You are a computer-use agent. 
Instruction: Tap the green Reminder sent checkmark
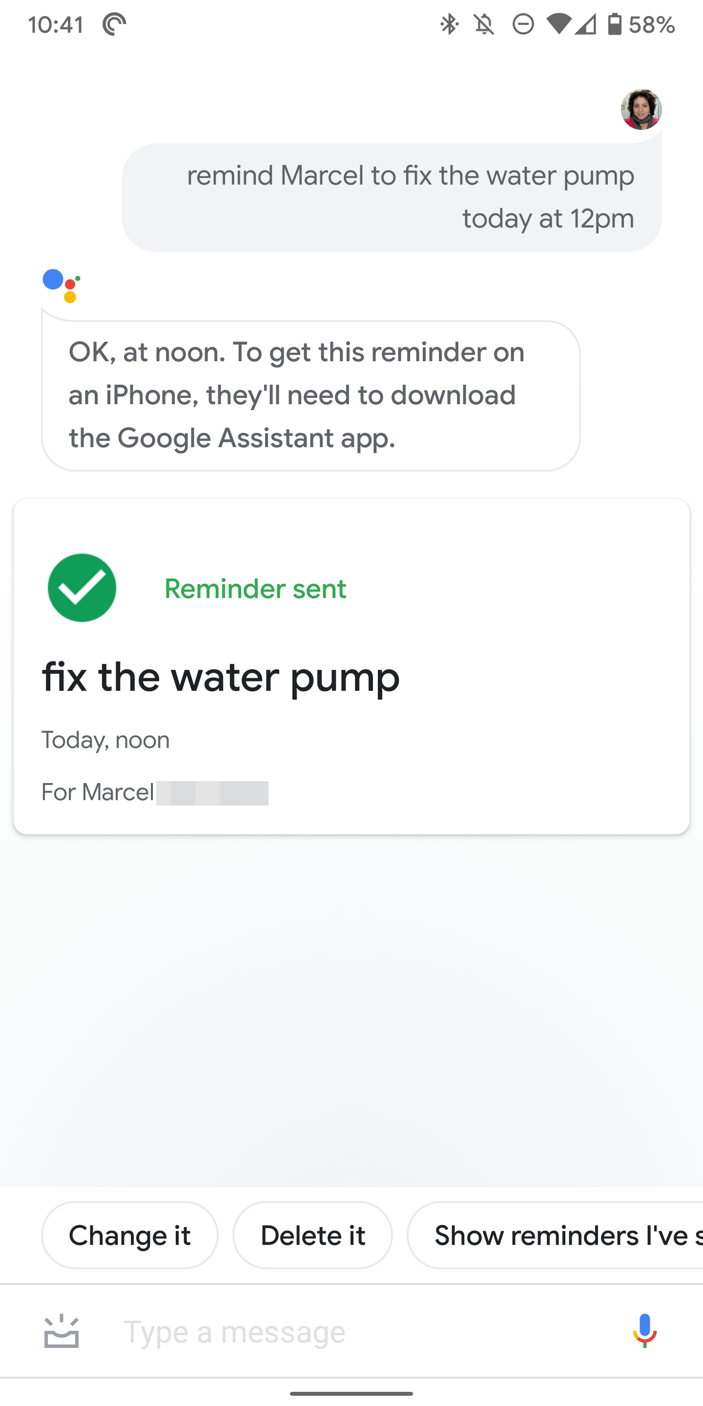pos(82,588)
